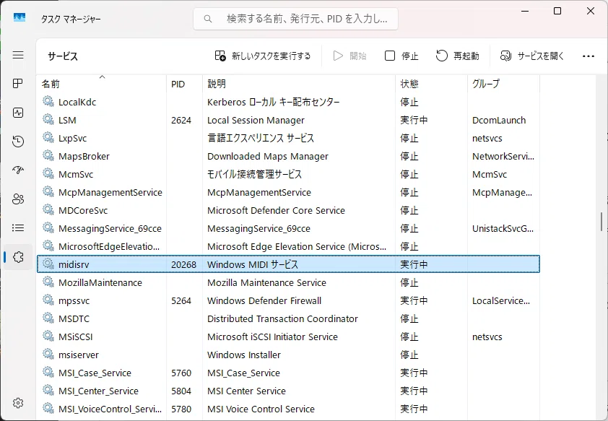Click 'Windows Defender Firewall' description
The height and width of the screenshot is (421, 608).
[x=264, y=301]
